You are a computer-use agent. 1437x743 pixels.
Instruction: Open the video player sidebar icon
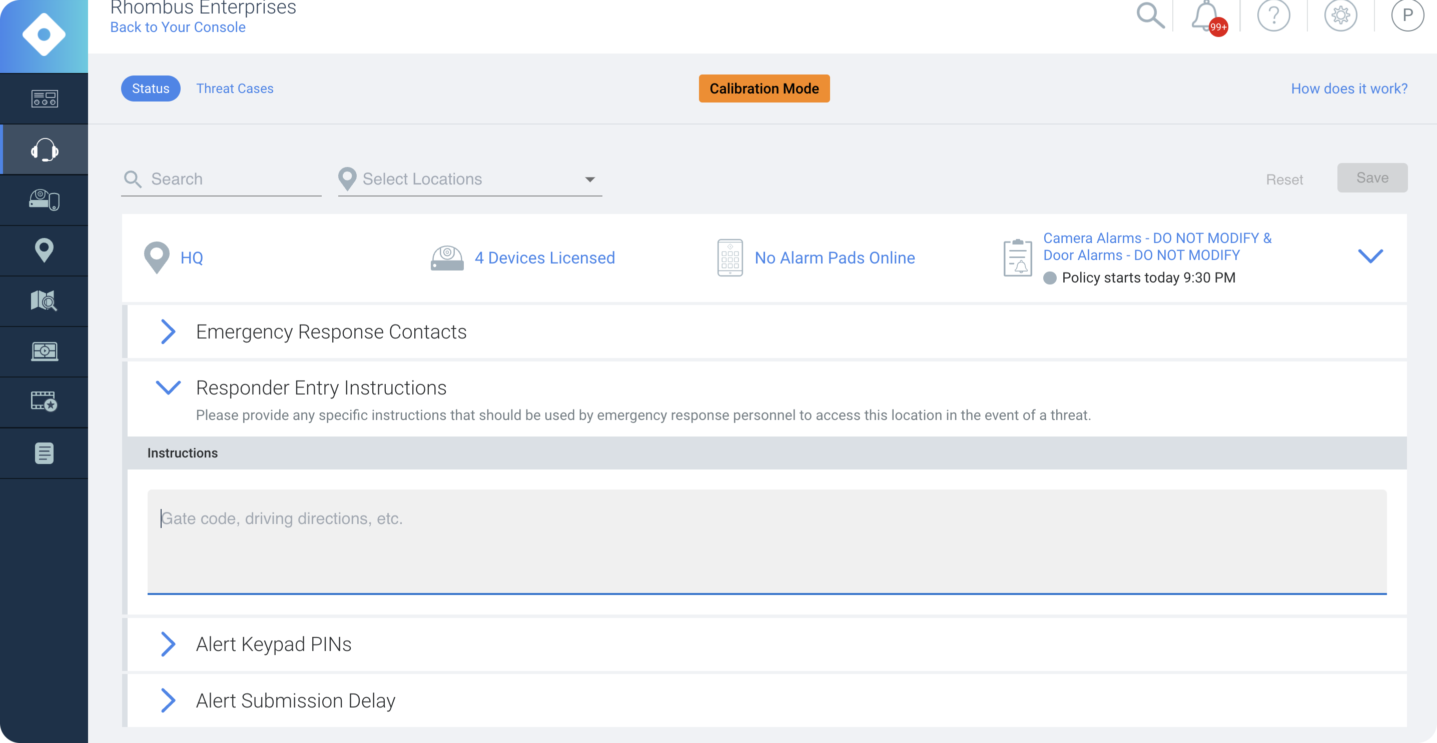click(44, 351)
